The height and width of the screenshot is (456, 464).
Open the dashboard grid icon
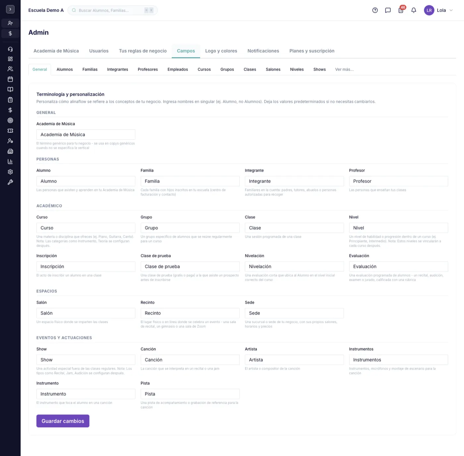click(x=10, y=59)
